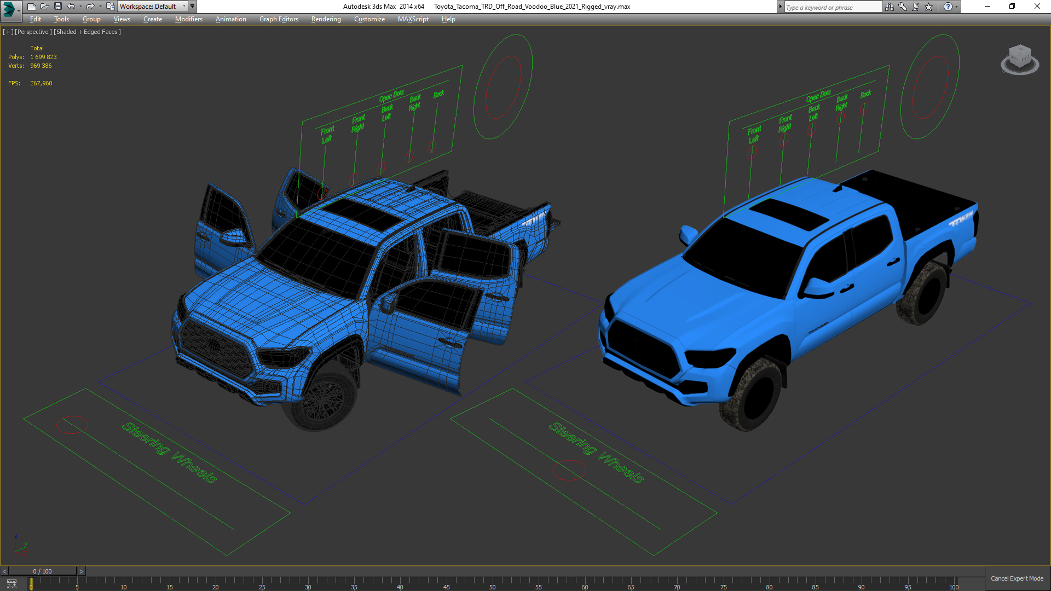Save the scene with floppy disk icon
This screenshot has width=1051, height=591.
tap(57, 7)
